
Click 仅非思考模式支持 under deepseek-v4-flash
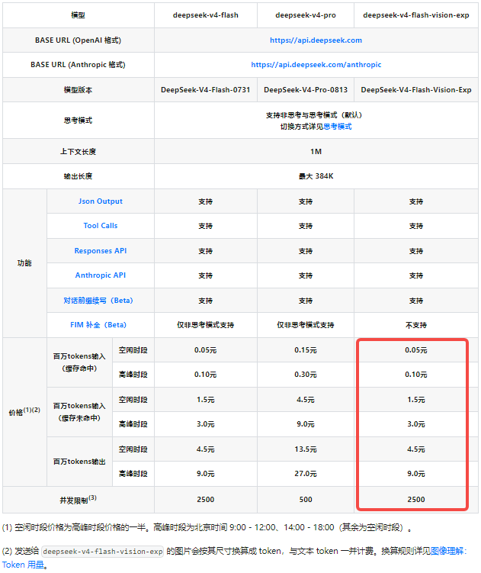click(206, 325)
